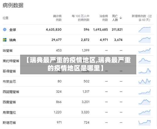Click the 病例数据 heading
This screenshot has width=157, height=129.
coord(13,5)
